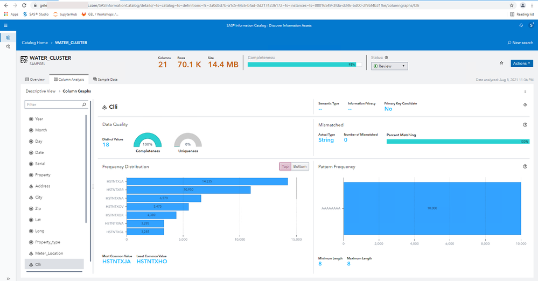Open Pattern Frequency help icon

click(525, 167)
